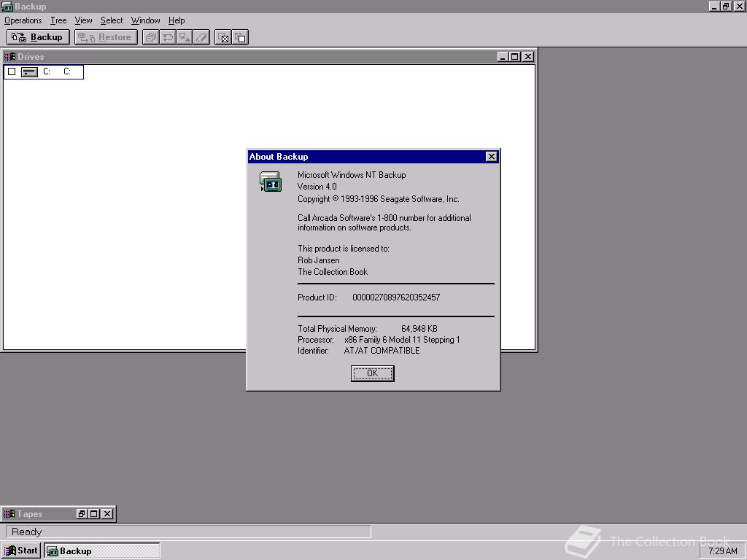The height and width of the screenshot is (560, 747).
Task: Open the View menu
Action: [x=83, y=20]
